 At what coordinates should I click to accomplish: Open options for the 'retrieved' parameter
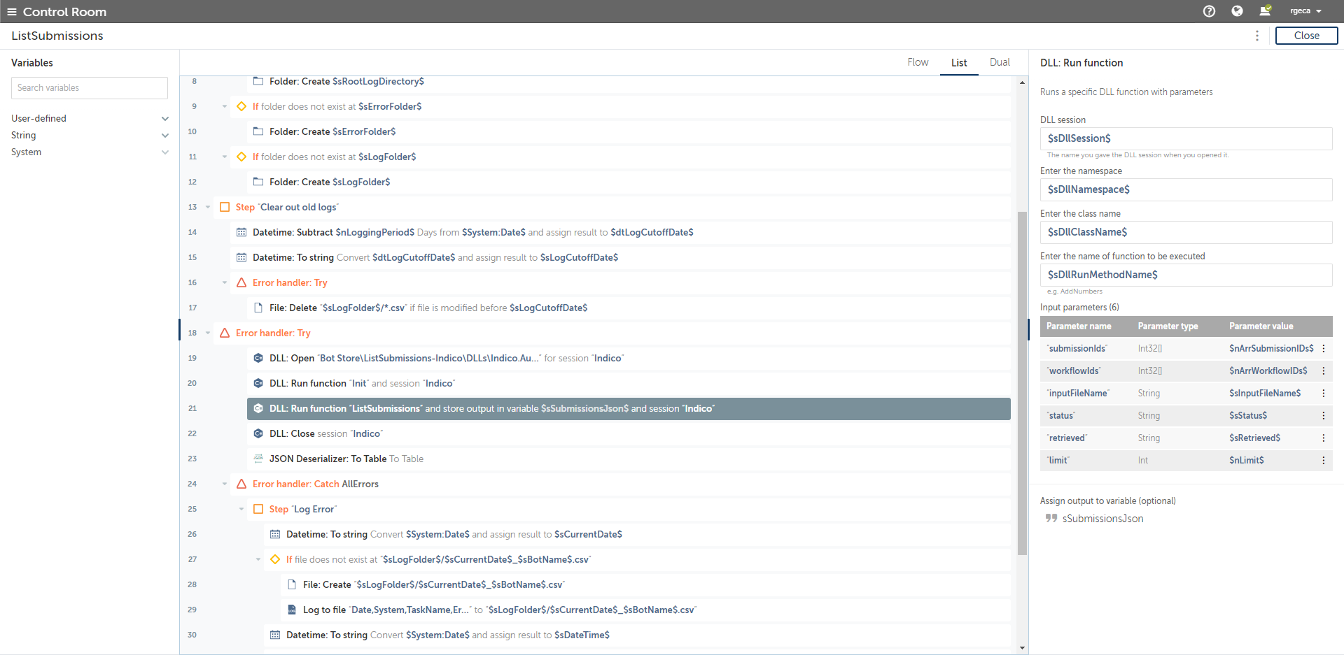tap(1324, 438)
